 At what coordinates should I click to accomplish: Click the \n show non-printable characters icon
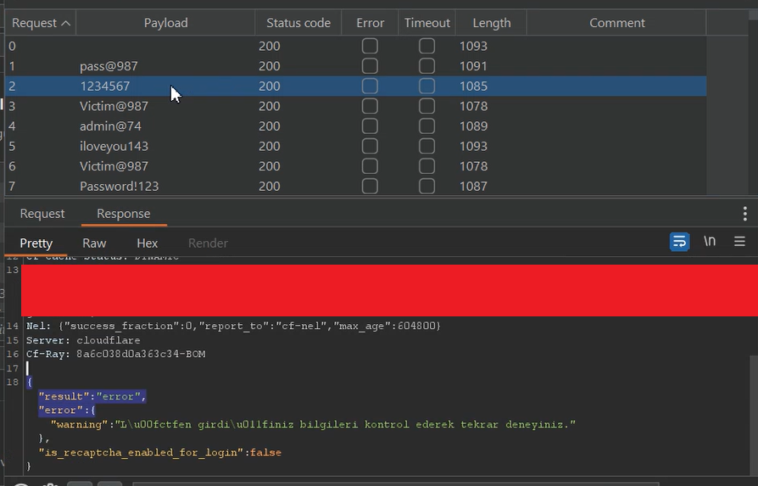[x=710, y=242]
